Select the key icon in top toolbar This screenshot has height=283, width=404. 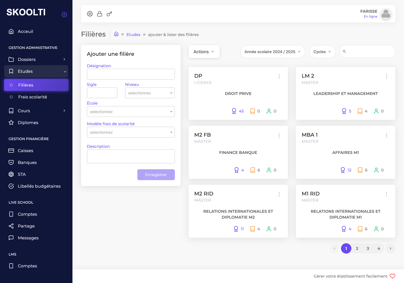point(109,14)
